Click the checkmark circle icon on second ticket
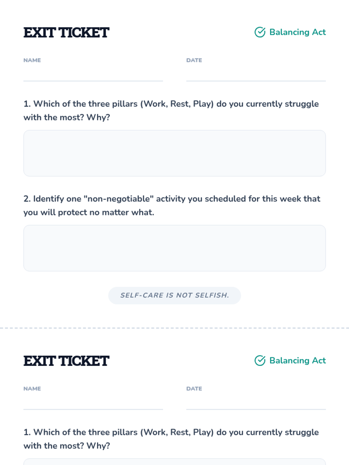Viewport: 349px width, 465px height. pyautogui.click(x=260, y=361)
